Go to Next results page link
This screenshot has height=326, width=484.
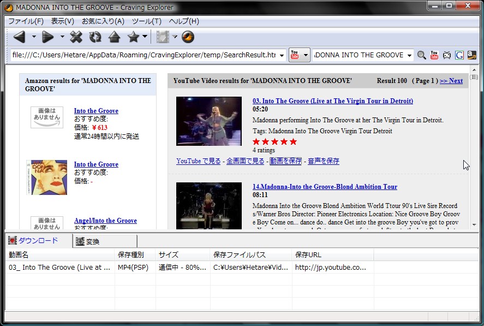pyautogui.click(x=451, y=81)
